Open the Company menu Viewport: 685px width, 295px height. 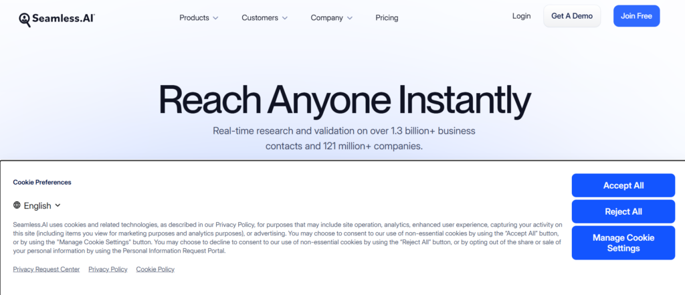(326, 18)
